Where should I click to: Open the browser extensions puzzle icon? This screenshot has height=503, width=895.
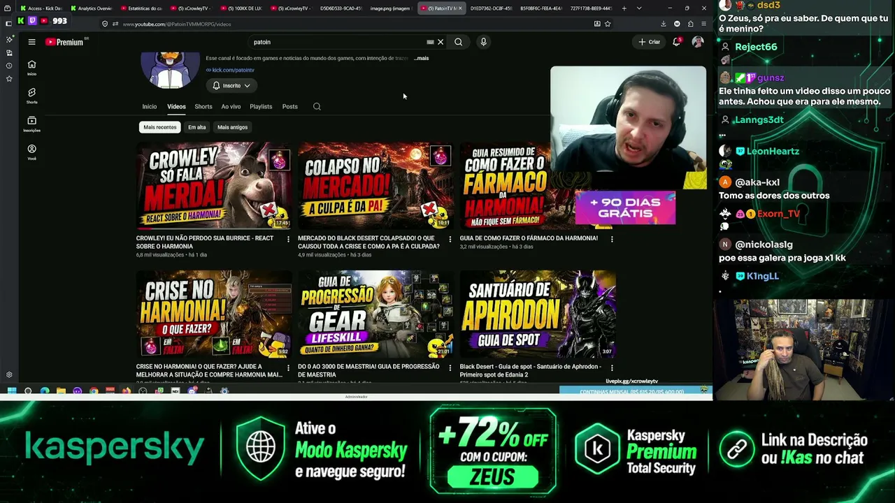point(690,24)
